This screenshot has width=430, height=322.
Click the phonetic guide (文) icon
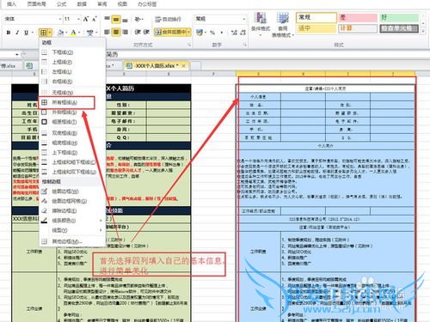90,33
